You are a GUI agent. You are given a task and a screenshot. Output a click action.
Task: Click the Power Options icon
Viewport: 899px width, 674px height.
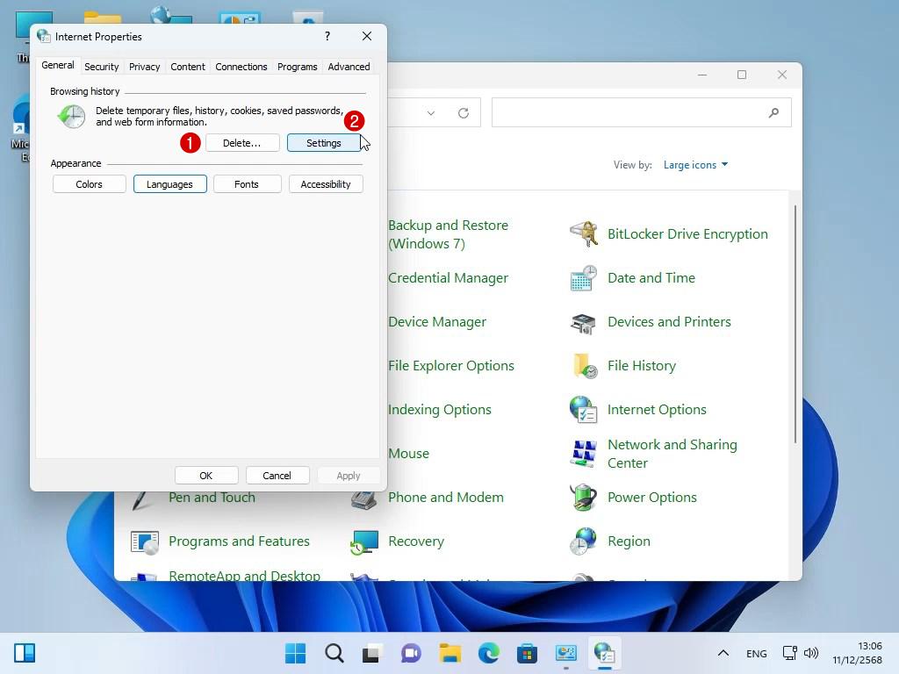click(584, 498)
